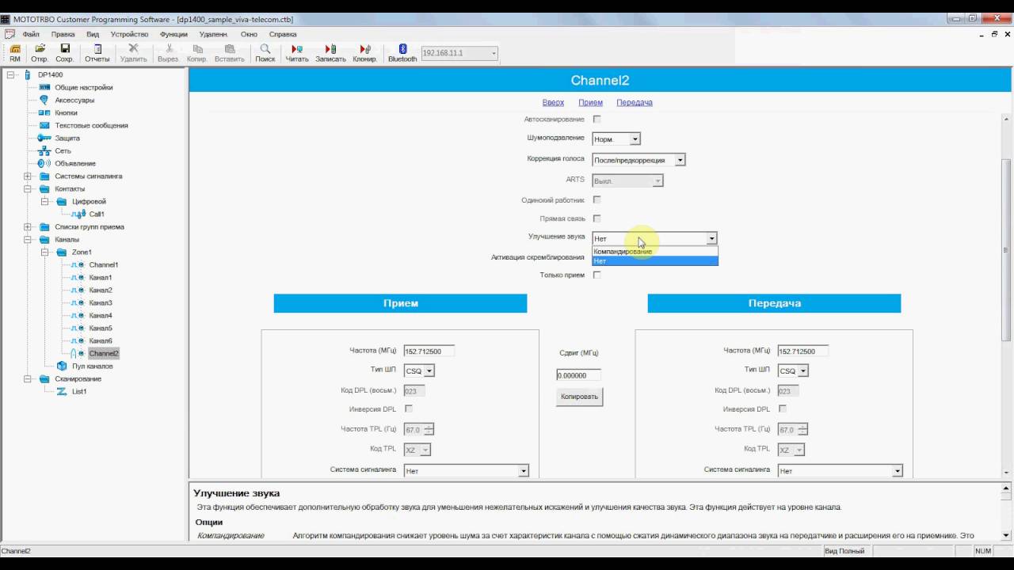Click the Сдвиг (МГц) offset field
Screen dimensions: 1014x570
point(578,375)
